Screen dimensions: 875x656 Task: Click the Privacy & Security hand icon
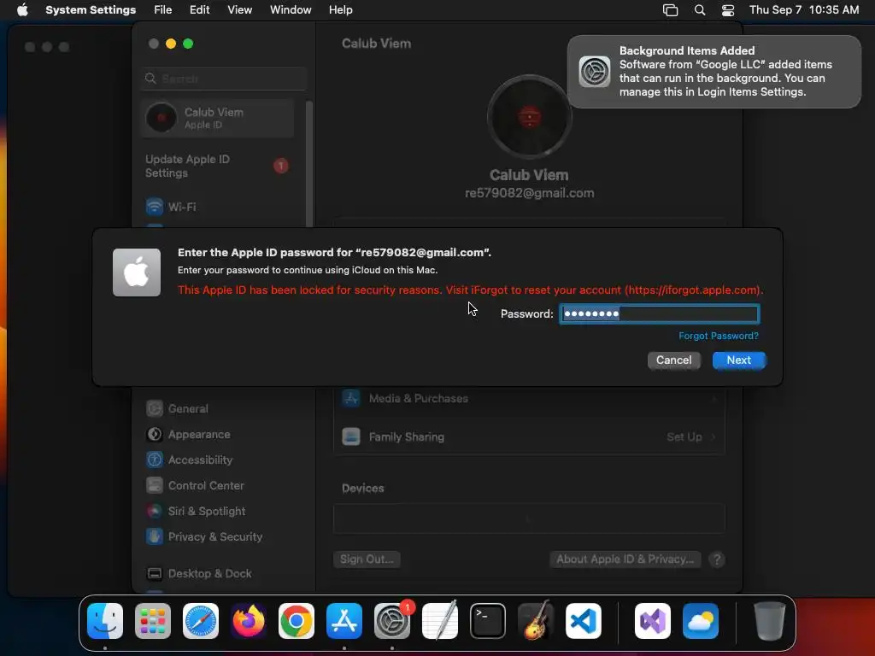click(x=155, y=536)
